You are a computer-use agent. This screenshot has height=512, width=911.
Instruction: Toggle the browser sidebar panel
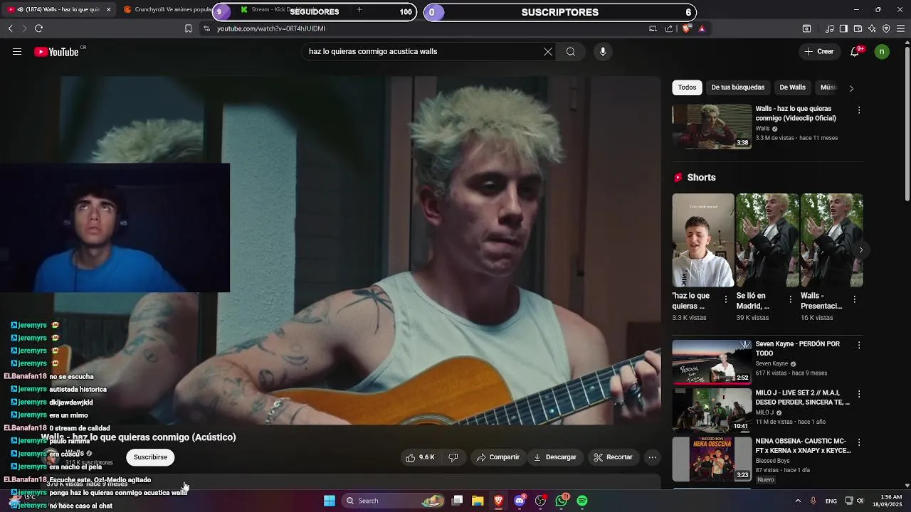pyautogui.click(x=843, y=28)
